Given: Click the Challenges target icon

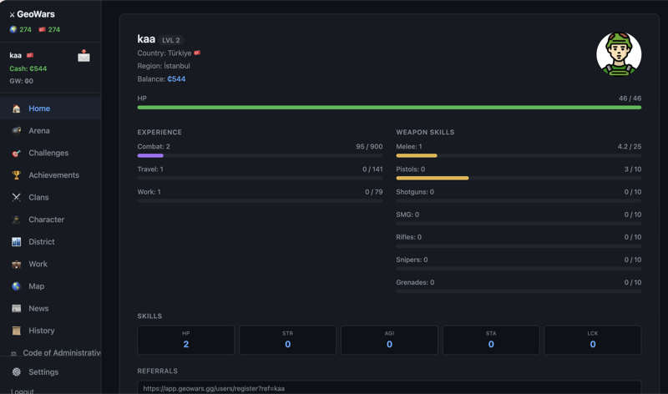Looking at the screenshot, I should [16, 154].
